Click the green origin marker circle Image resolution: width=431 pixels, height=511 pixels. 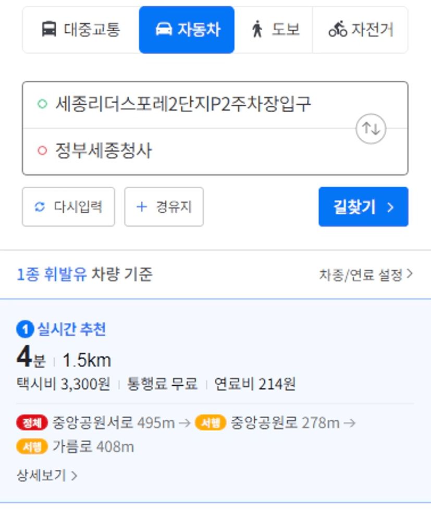(42, 104)
